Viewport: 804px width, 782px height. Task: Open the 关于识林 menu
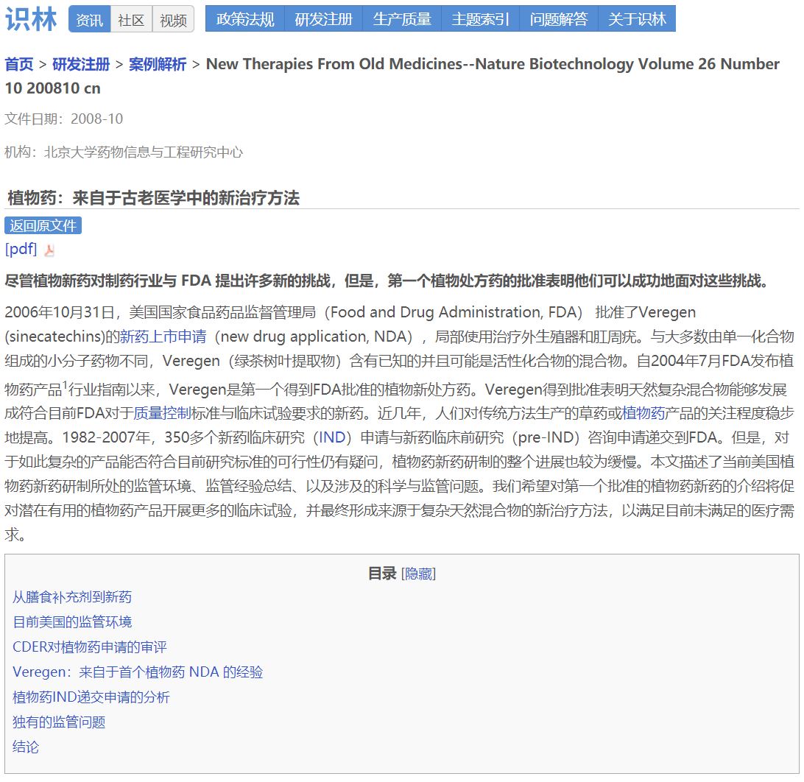click(638, 19)
